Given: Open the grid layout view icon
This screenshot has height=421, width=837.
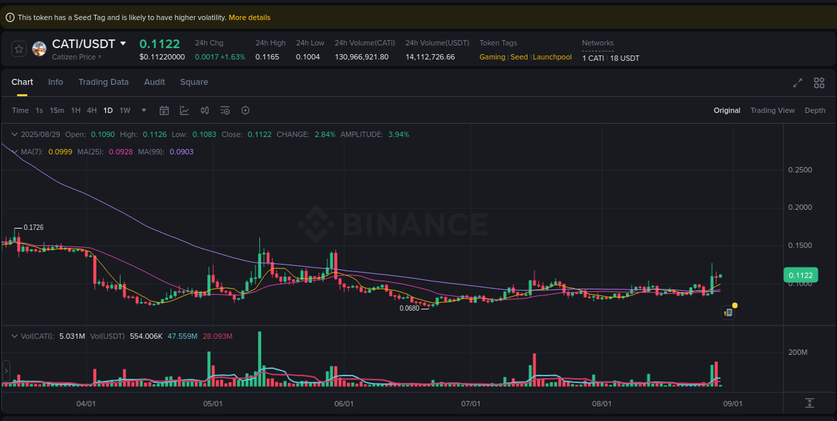Looking at the screenshot, I should pyautogui.click(x=819, y=83).
